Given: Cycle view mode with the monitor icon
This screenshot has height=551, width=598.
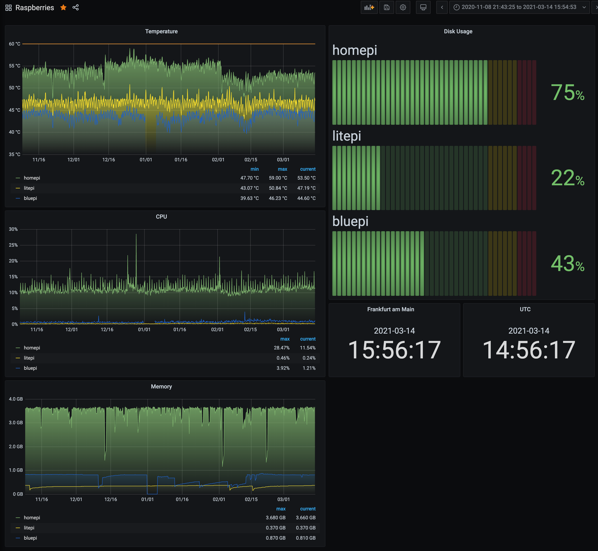Looking at the screenshot, I should 423,7.
